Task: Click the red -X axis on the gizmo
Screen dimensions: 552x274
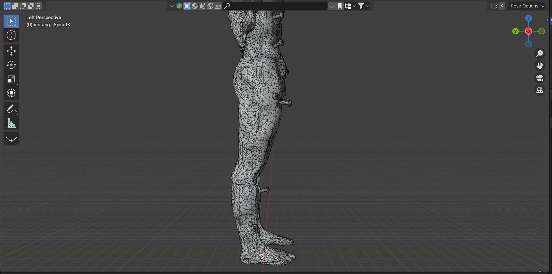Action: click(x=529, y=31)
